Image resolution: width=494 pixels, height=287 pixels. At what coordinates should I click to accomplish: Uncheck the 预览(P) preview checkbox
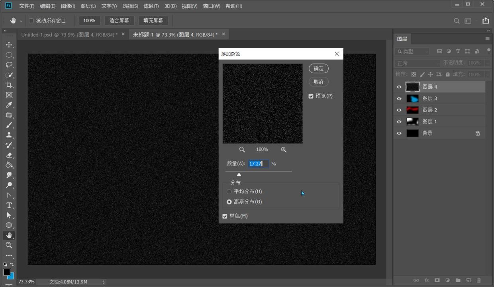[x=311, y=96]
